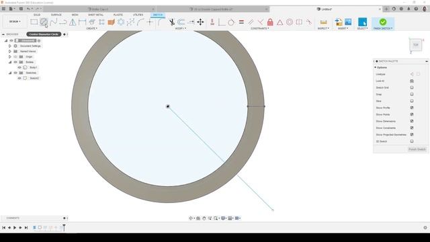Apply the Parallel constraint
This screenshot has height=242, width=430.
coord(251,22)
